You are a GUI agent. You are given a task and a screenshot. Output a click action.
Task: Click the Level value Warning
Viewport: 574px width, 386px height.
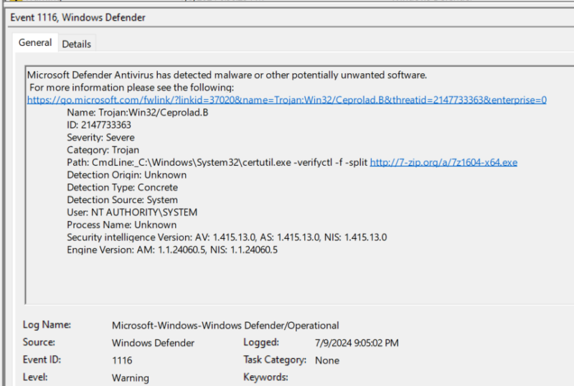pos(131,377)
